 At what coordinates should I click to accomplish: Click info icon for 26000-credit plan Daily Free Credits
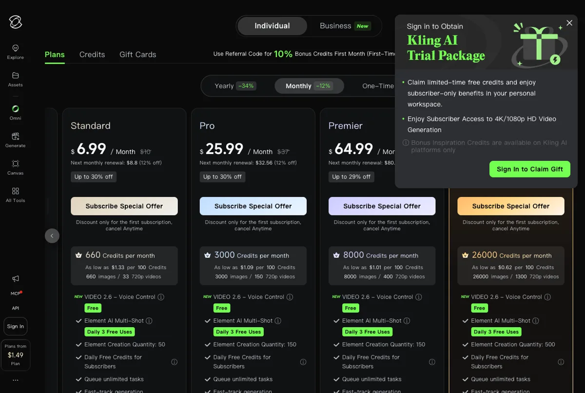pyautogui.click(x=561, y=362)
